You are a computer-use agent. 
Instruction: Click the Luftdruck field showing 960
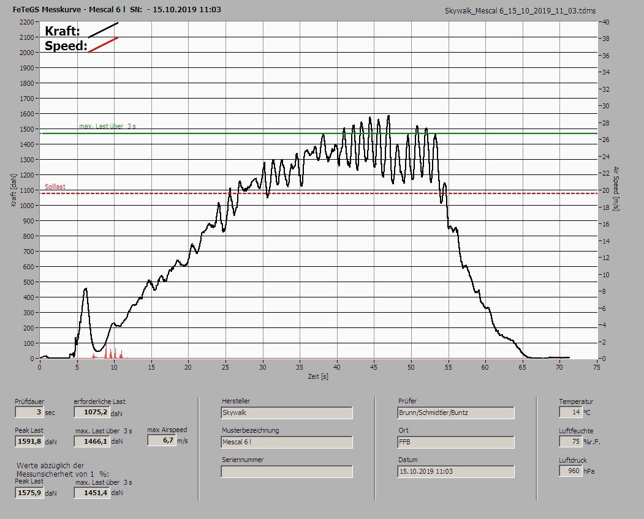point(570,471)
